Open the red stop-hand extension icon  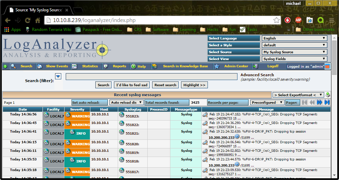point(287,20)
